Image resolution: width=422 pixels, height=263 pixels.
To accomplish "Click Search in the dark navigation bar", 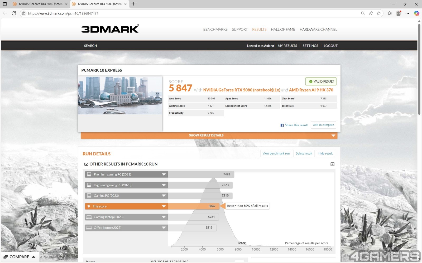I will coord(90,46).
